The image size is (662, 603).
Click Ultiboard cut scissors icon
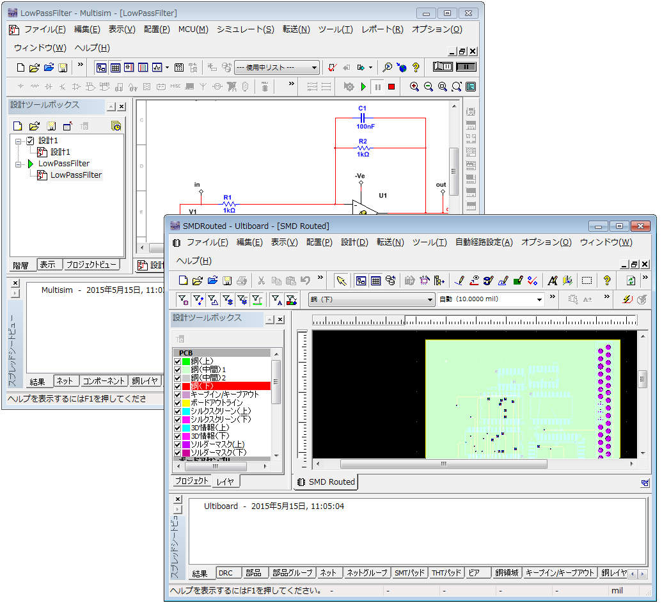click(x=262, y=281)
